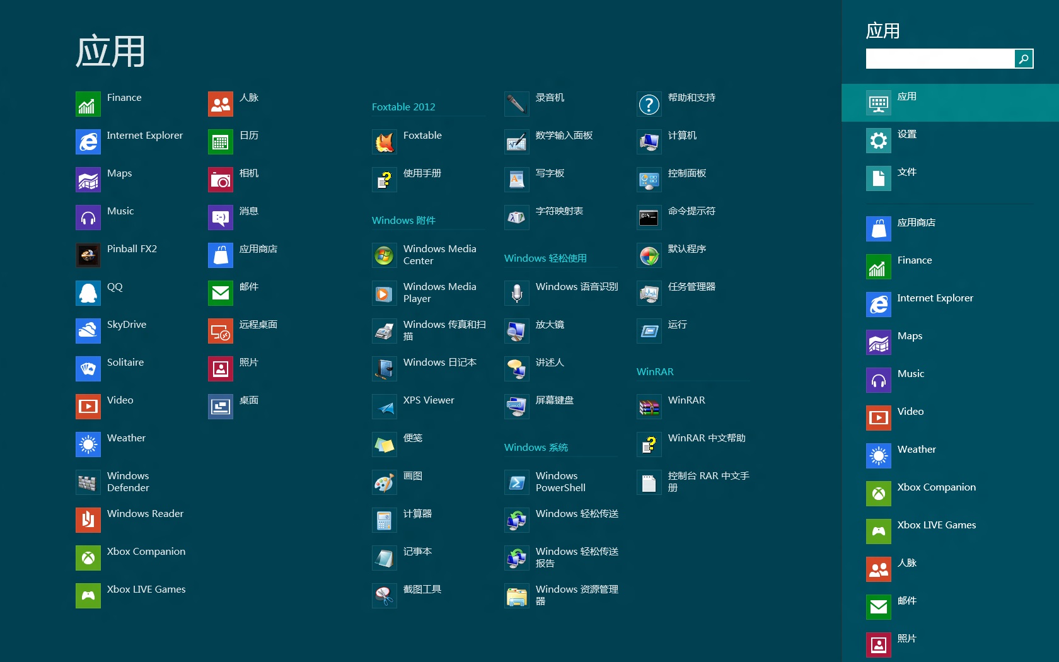
Task: Launch Internet Explorer from the apps list
Action: (88, 142)
